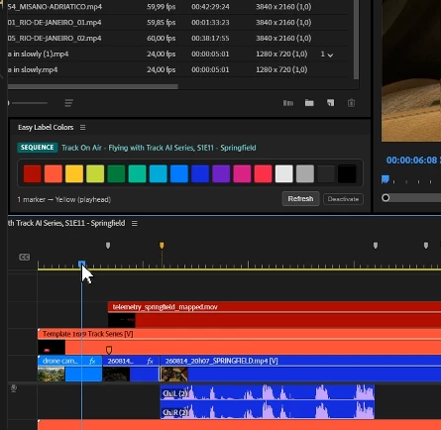Select the Ch.R audio clip
The width and height of the screenshot is (441, 430).
268,410
